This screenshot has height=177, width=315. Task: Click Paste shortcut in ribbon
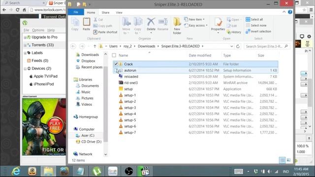(x=105, y=32)
